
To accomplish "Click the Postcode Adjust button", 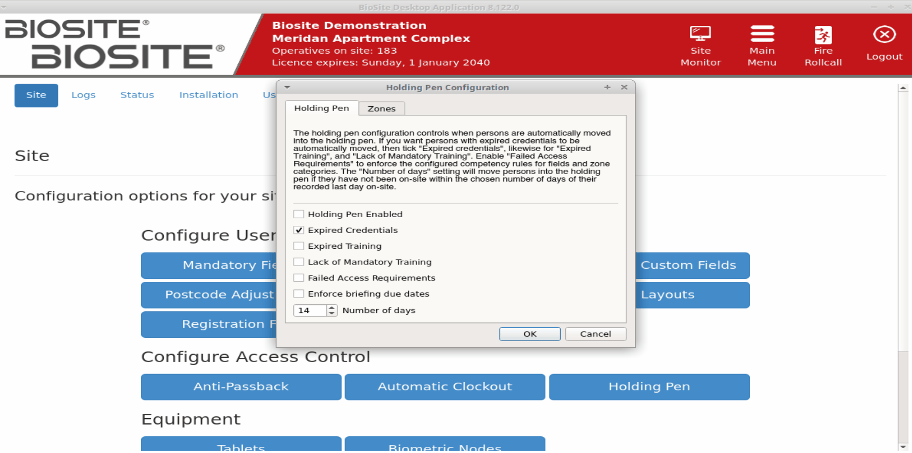I will coord(209,295).
